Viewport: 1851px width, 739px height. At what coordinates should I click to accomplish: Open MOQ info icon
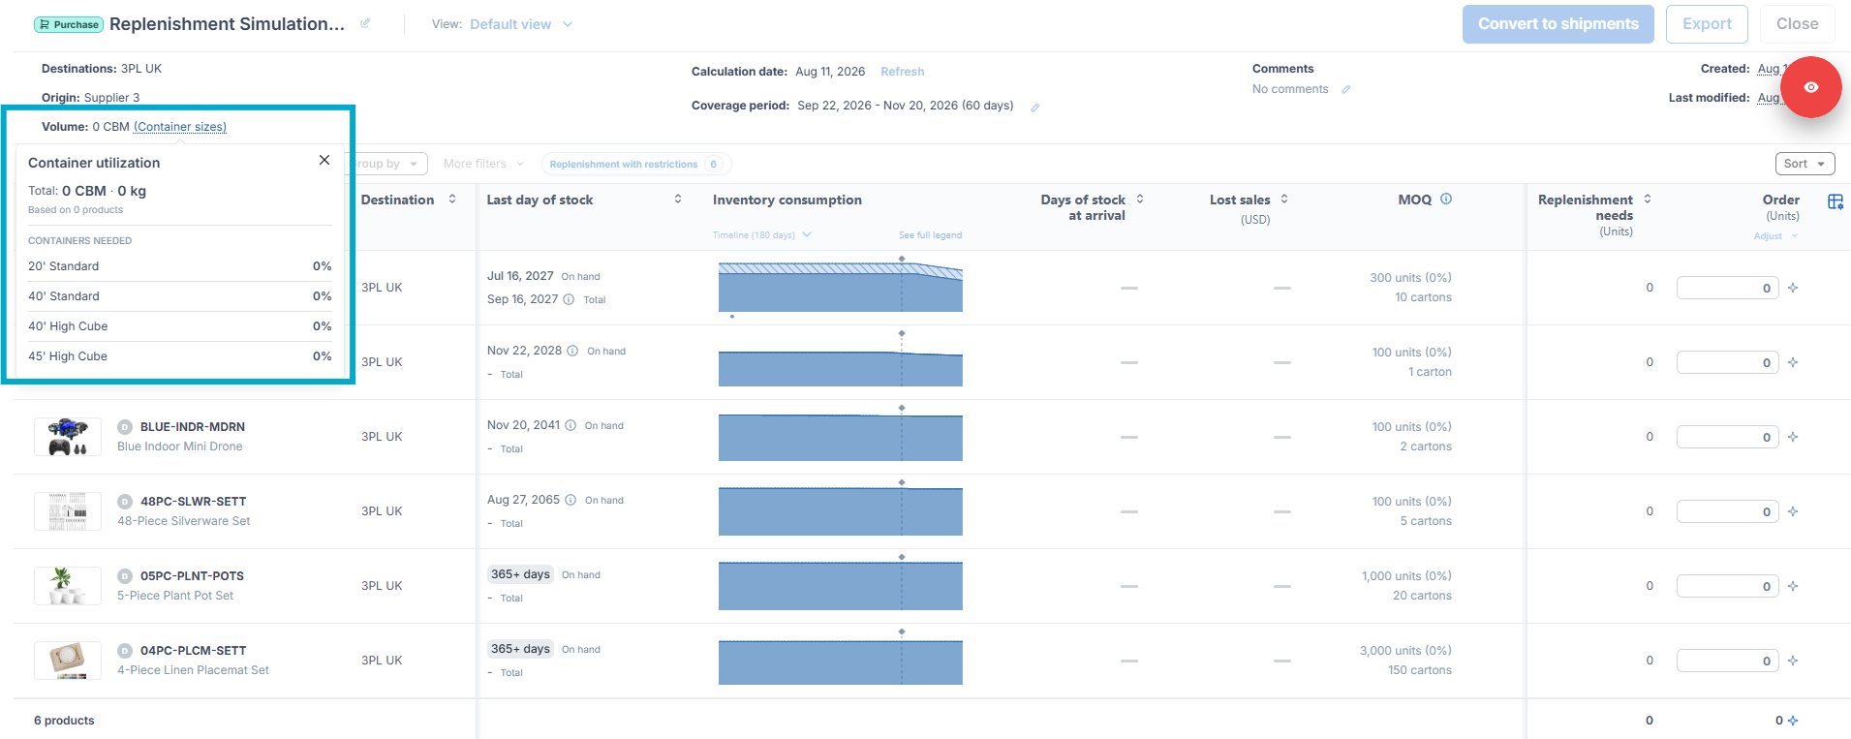(x=1446, y=199)
